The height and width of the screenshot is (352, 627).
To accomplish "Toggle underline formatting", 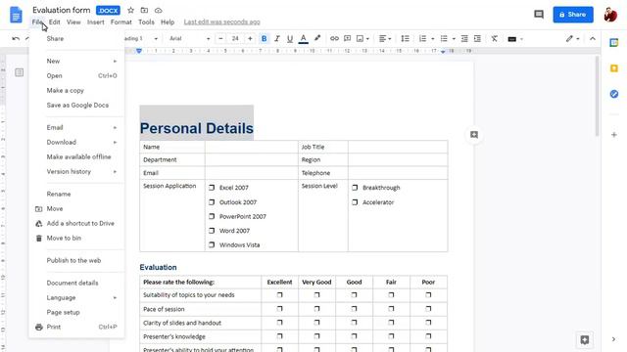I will click(x=290, y=39).
